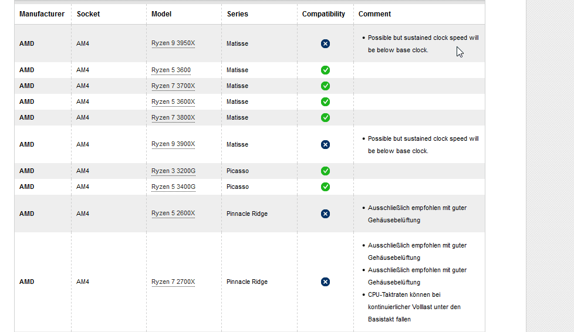Viewport: 574px width, 332px height.
Task: Open the Ryzen 7 2700X model link
Action: click(173, 282)
